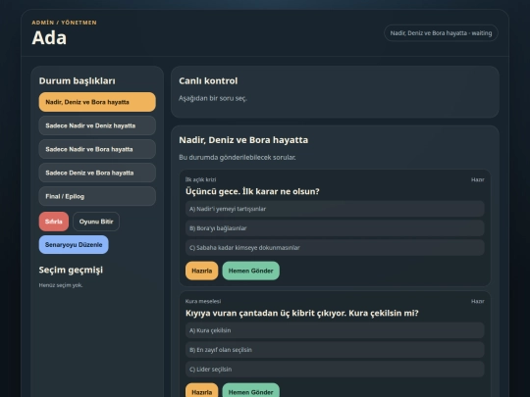Click the red Sıfırla button
The width and height of the screenshot is (530, 397).
tap(54, 222)
